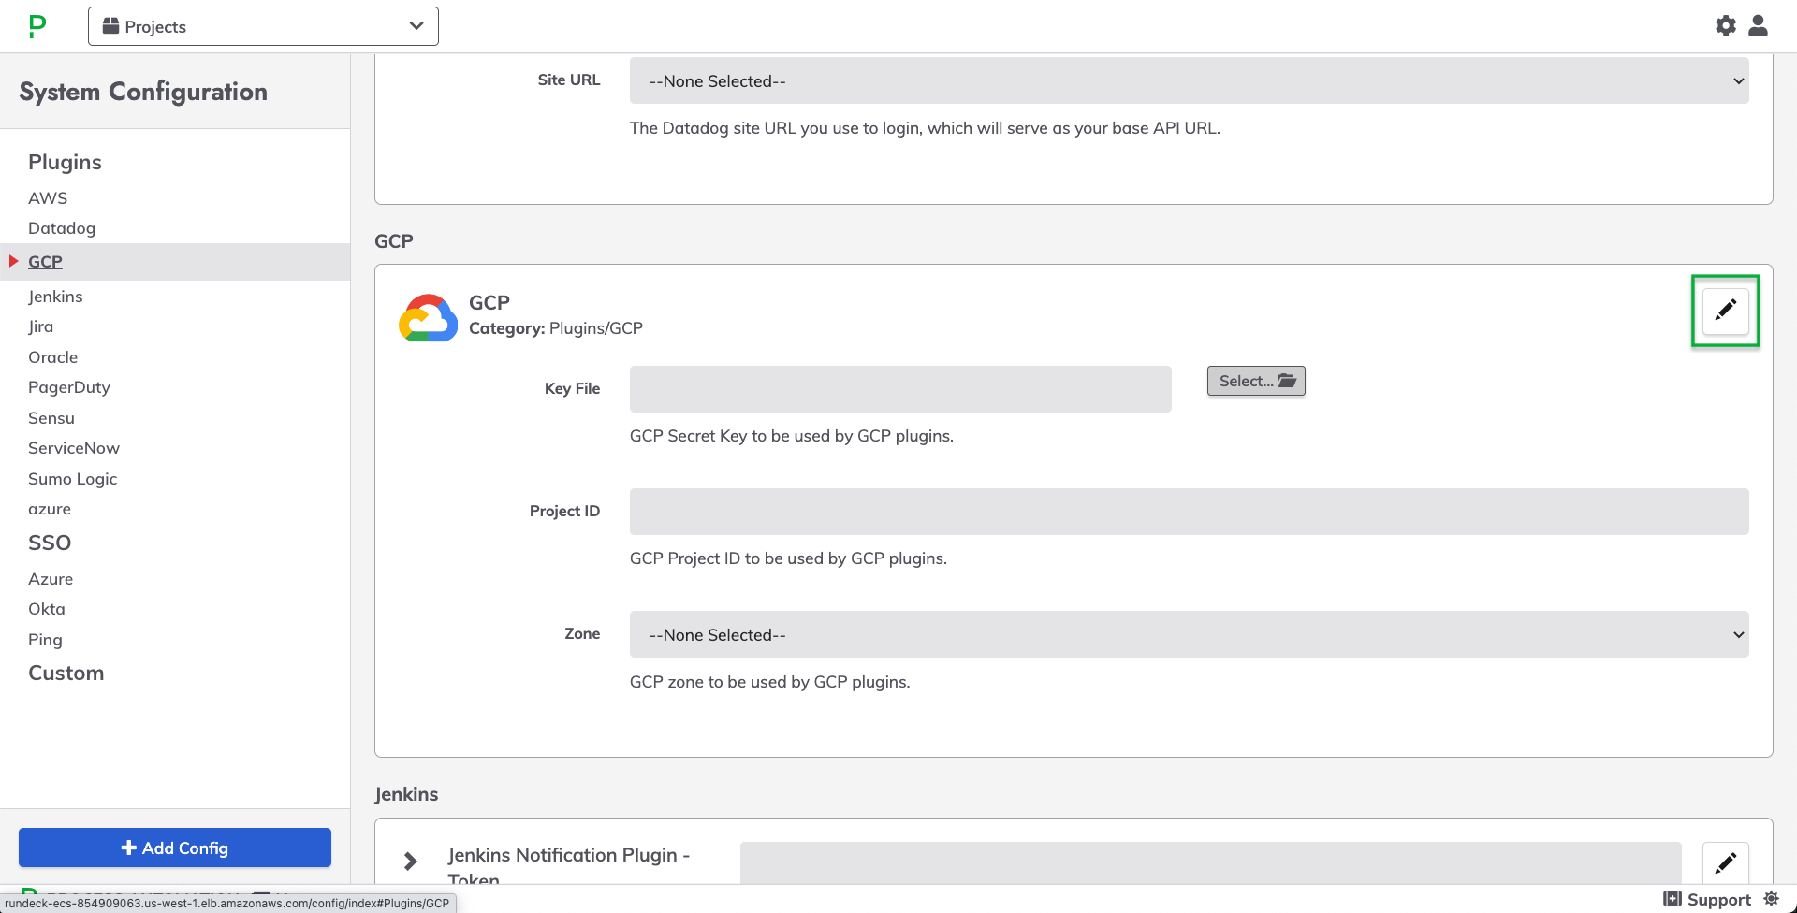The height and width of the screenshot is (913, 1797).
Task: Open the Zone dropdown
Action: [1189, 634]
